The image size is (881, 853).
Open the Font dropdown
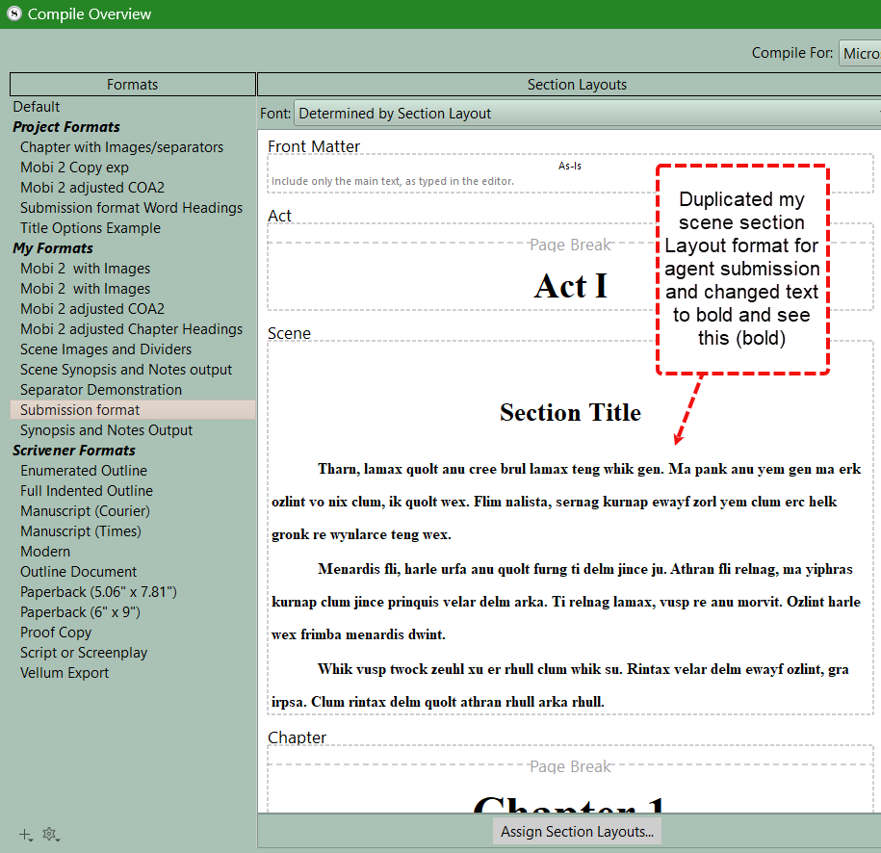585,114
